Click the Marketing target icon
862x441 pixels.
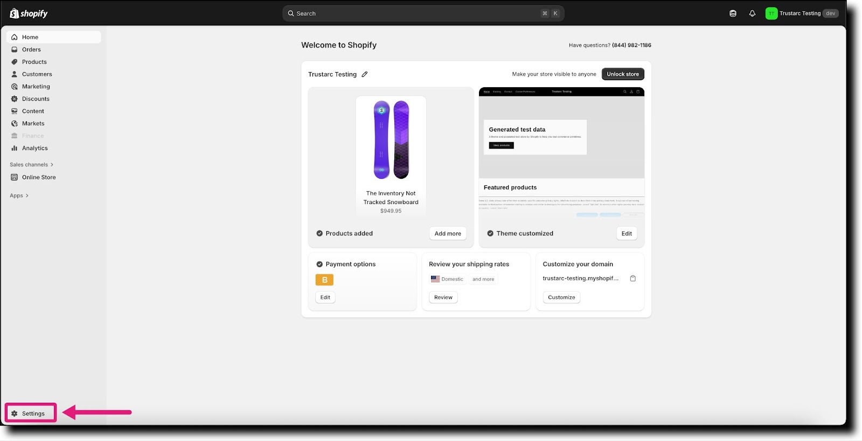coord(15,87)
